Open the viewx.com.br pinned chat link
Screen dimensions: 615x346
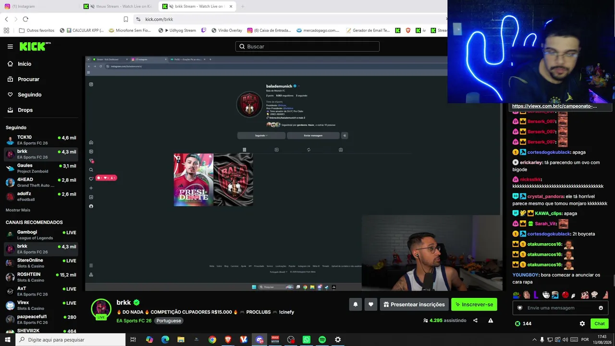click(554, 106)
